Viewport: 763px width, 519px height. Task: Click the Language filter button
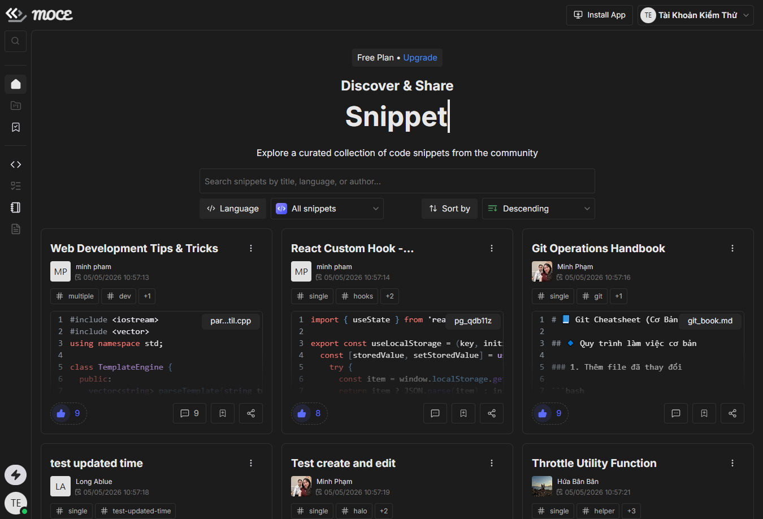pyautogui.click(x=233, y=209)
